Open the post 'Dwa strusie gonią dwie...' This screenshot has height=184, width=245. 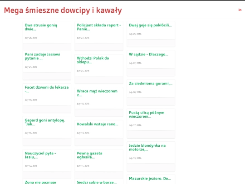click(41, 27)
